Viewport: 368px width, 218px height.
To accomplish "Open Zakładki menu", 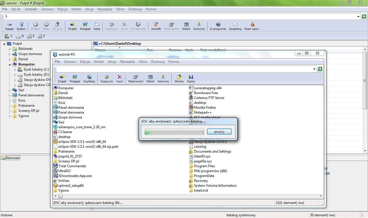I will click(31, 9).
